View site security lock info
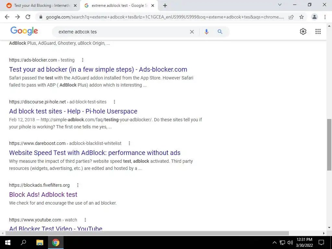332x249 pixels. pos(41,17)
